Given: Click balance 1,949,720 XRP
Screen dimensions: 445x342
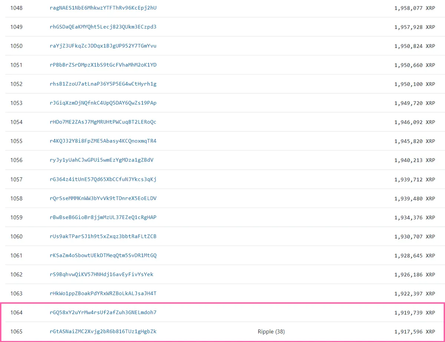Looking at the screenshot, I should [x=415, y=103].
